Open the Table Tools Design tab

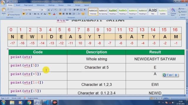pos(78,5)
